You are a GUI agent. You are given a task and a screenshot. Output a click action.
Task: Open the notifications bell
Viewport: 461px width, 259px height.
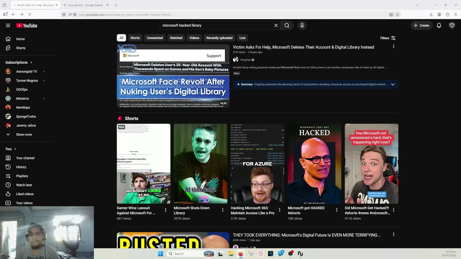point(439,26)
